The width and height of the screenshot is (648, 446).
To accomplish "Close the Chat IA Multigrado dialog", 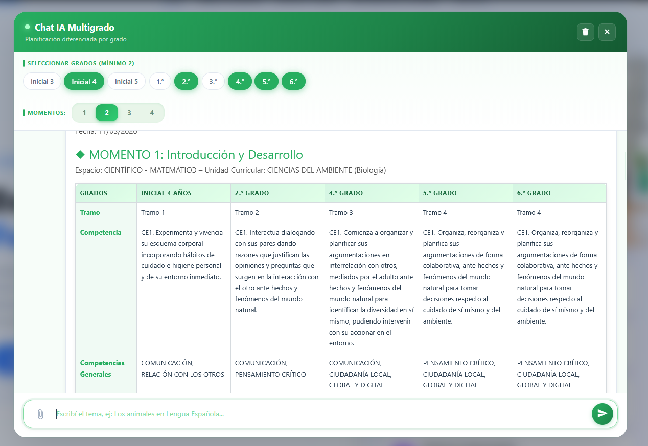I will [x=607, y=32].
